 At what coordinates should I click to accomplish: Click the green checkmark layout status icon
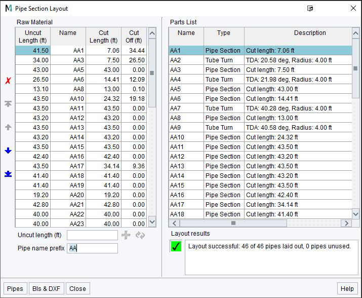[x=176, y=247]
